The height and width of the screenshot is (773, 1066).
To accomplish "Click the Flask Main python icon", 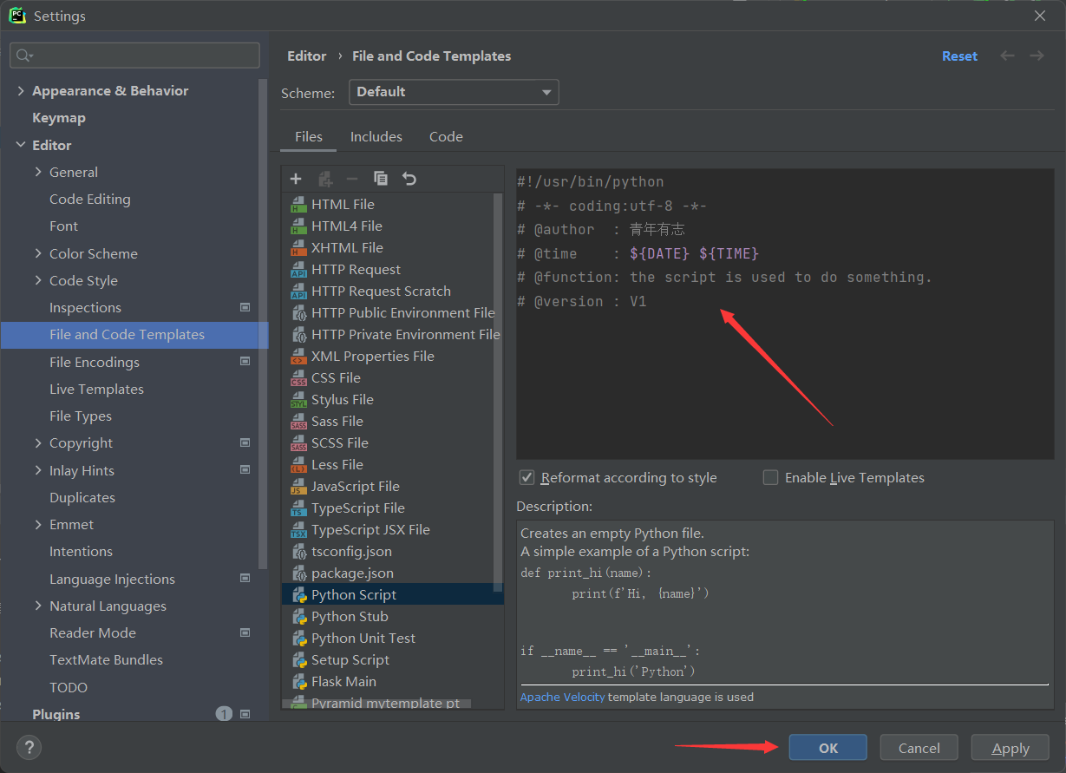I will (x=298, y=682).
